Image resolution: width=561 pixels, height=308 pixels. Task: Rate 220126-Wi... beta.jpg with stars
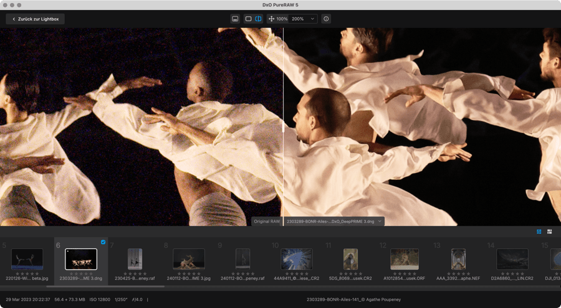[27, 274]
